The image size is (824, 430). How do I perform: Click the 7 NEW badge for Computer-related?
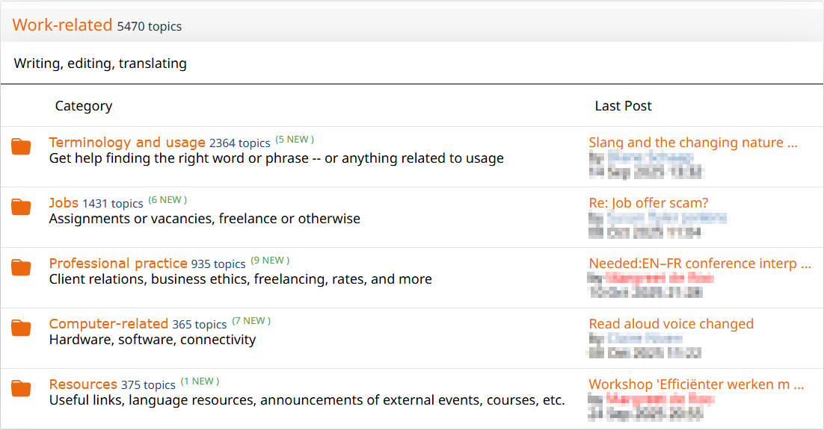pyautogui.click(x=251, y=321)
